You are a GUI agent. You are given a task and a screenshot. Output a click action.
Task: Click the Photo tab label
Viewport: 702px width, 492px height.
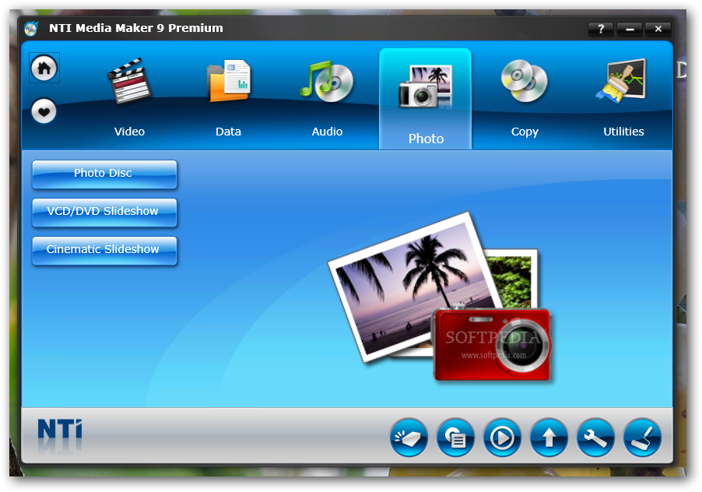click(426, 139)
